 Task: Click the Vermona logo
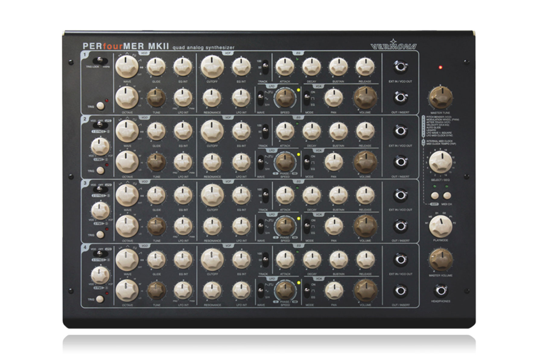pos(393,45)
